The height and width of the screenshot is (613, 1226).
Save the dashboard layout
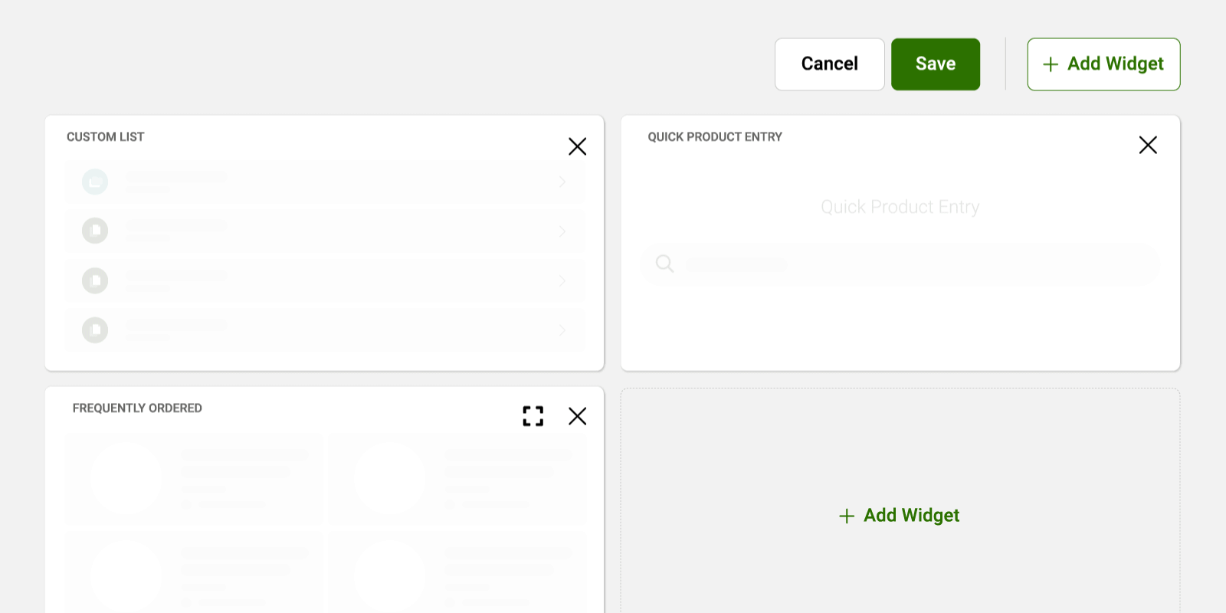pos(936,64)
